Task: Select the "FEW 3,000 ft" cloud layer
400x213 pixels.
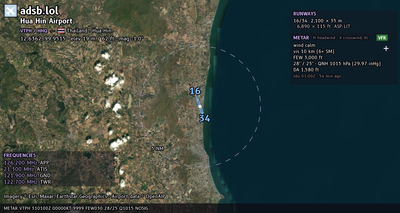Action: point(308,58)
